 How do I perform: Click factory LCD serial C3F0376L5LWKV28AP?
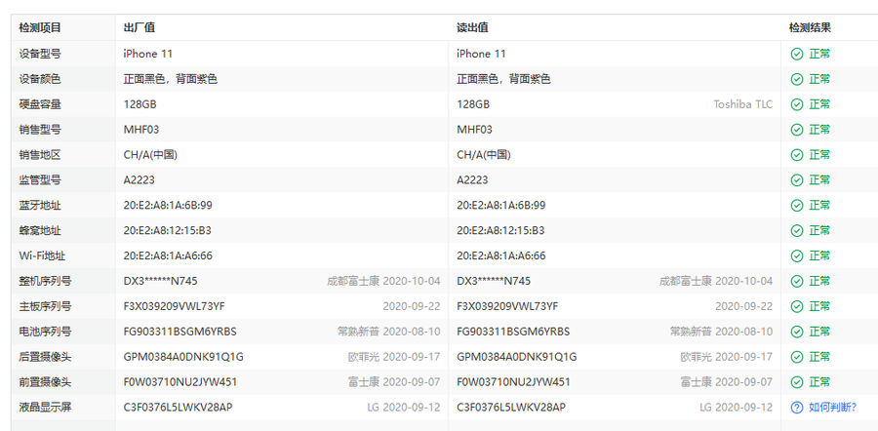[x=179, y=408]
